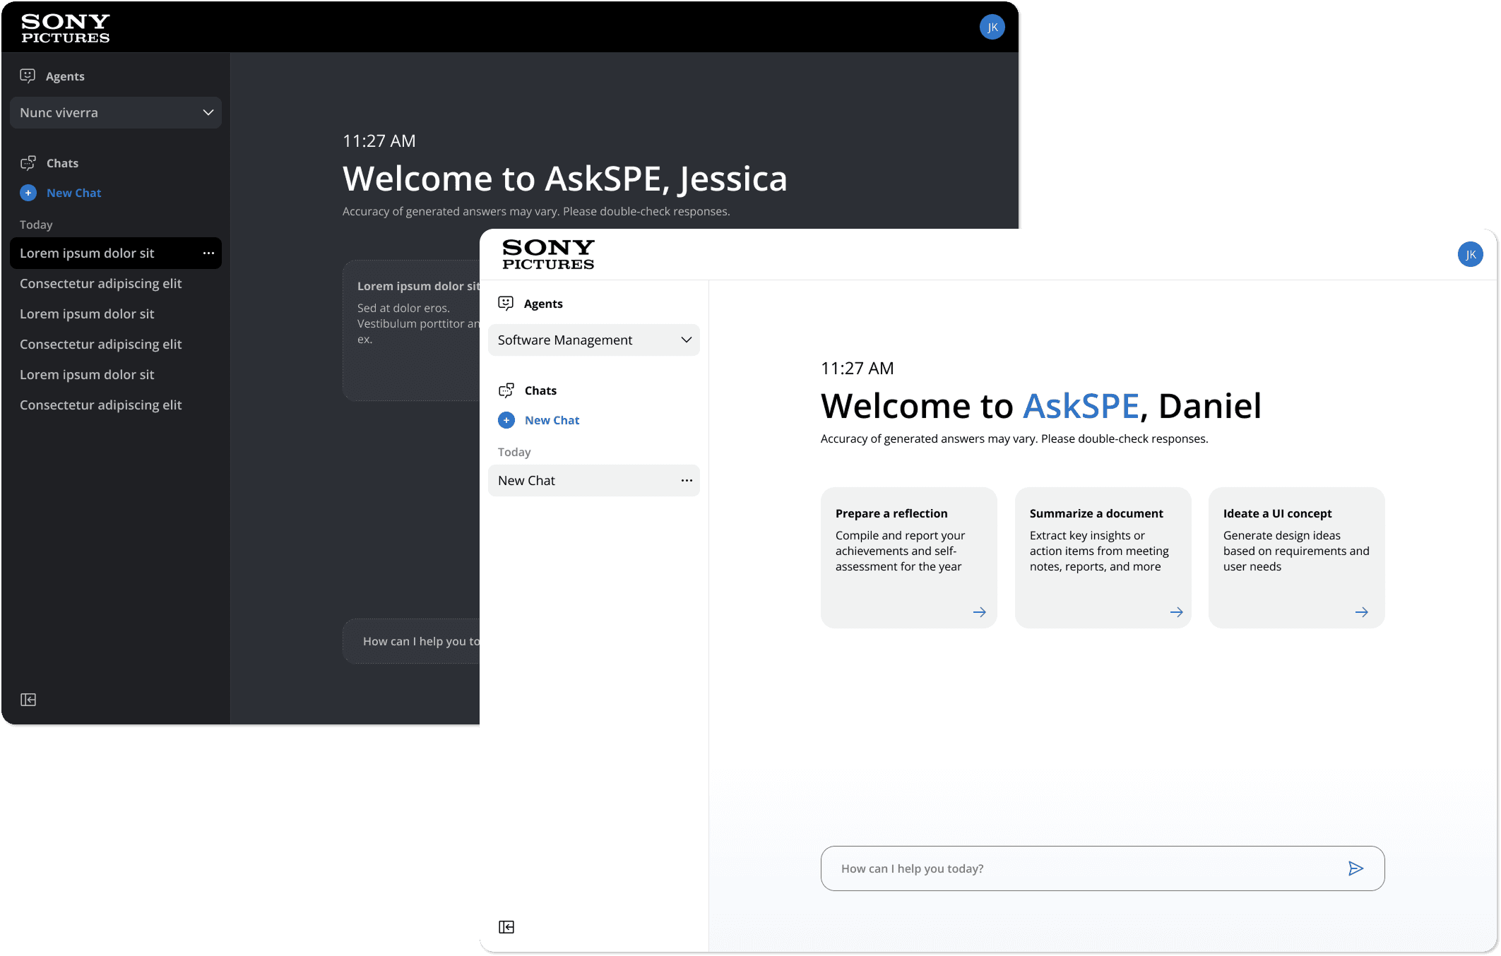Viewport: 1501px width, 956px height.
Task: Click New Chat link in dark sidebar
Action: pos(73,193)
